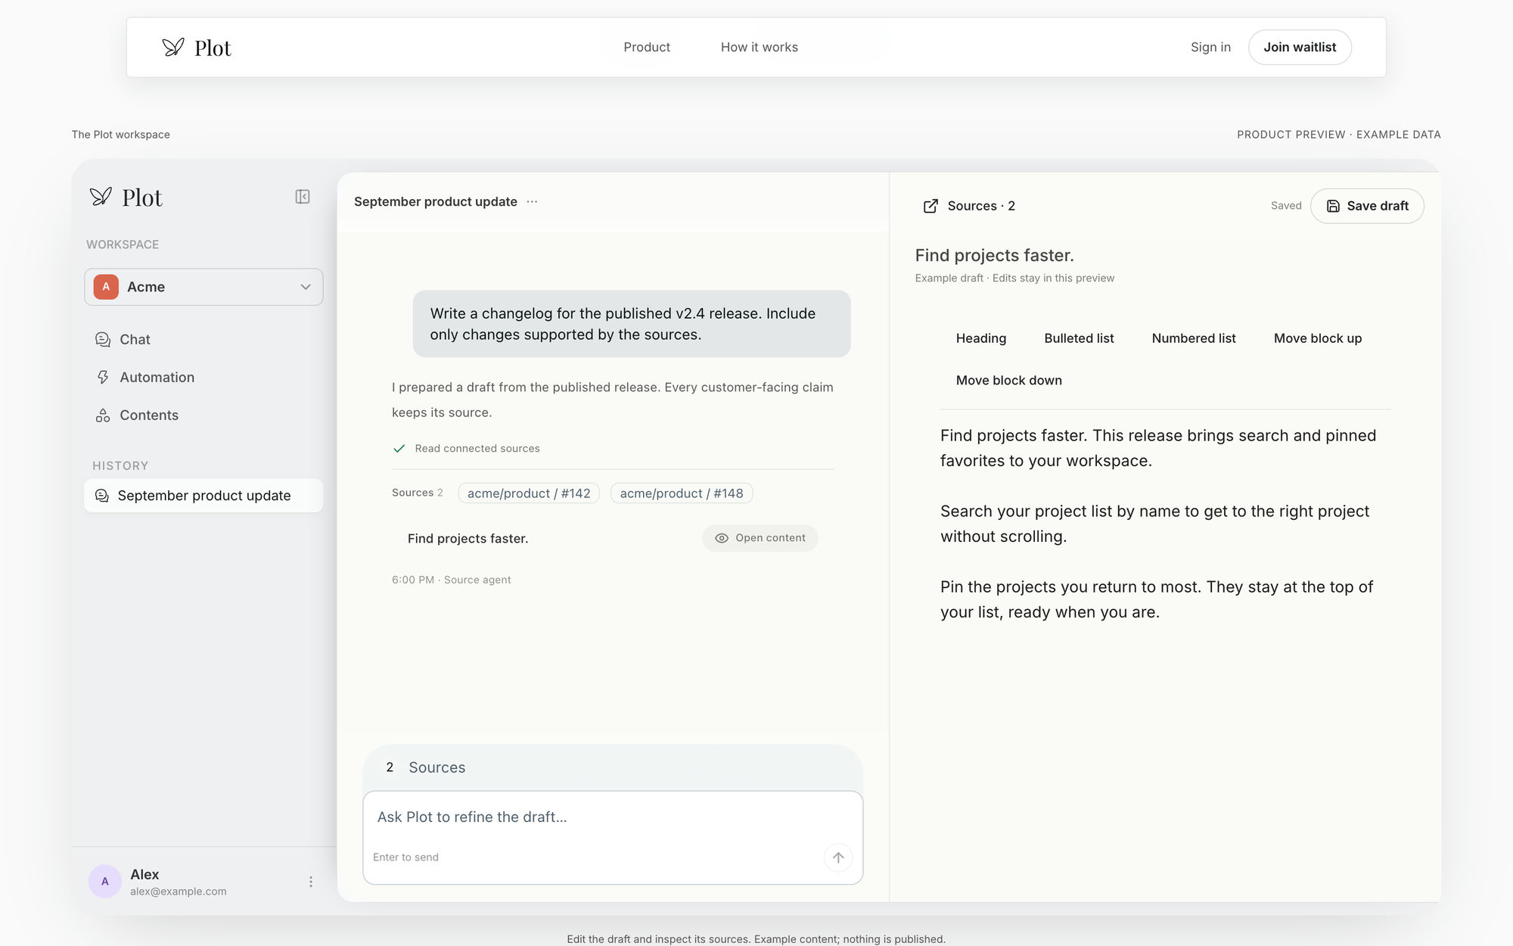Image resolution: width=1513 pixels, height=946 pixels.
Task: Open Alex account options kebab menu
Action: pyautogui.click(x=311, y=882)
